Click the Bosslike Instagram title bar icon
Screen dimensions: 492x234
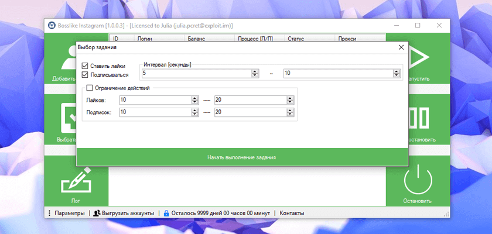(52, 25)
